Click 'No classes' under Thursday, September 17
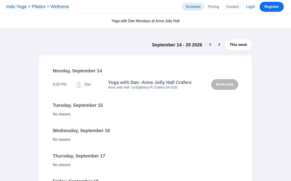 pyautogui.click(x=62, y=165)
